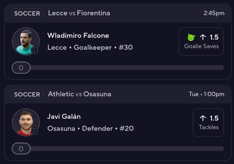Open the Lecce vs Fiorentina matchup header
The image size is (234, 164).
[x=79, y=13]
